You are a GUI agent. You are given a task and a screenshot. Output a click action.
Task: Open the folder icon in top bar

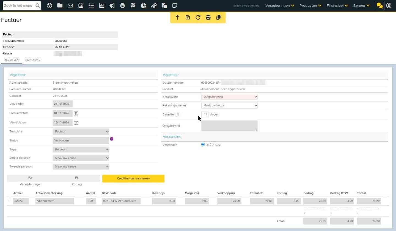60,5
